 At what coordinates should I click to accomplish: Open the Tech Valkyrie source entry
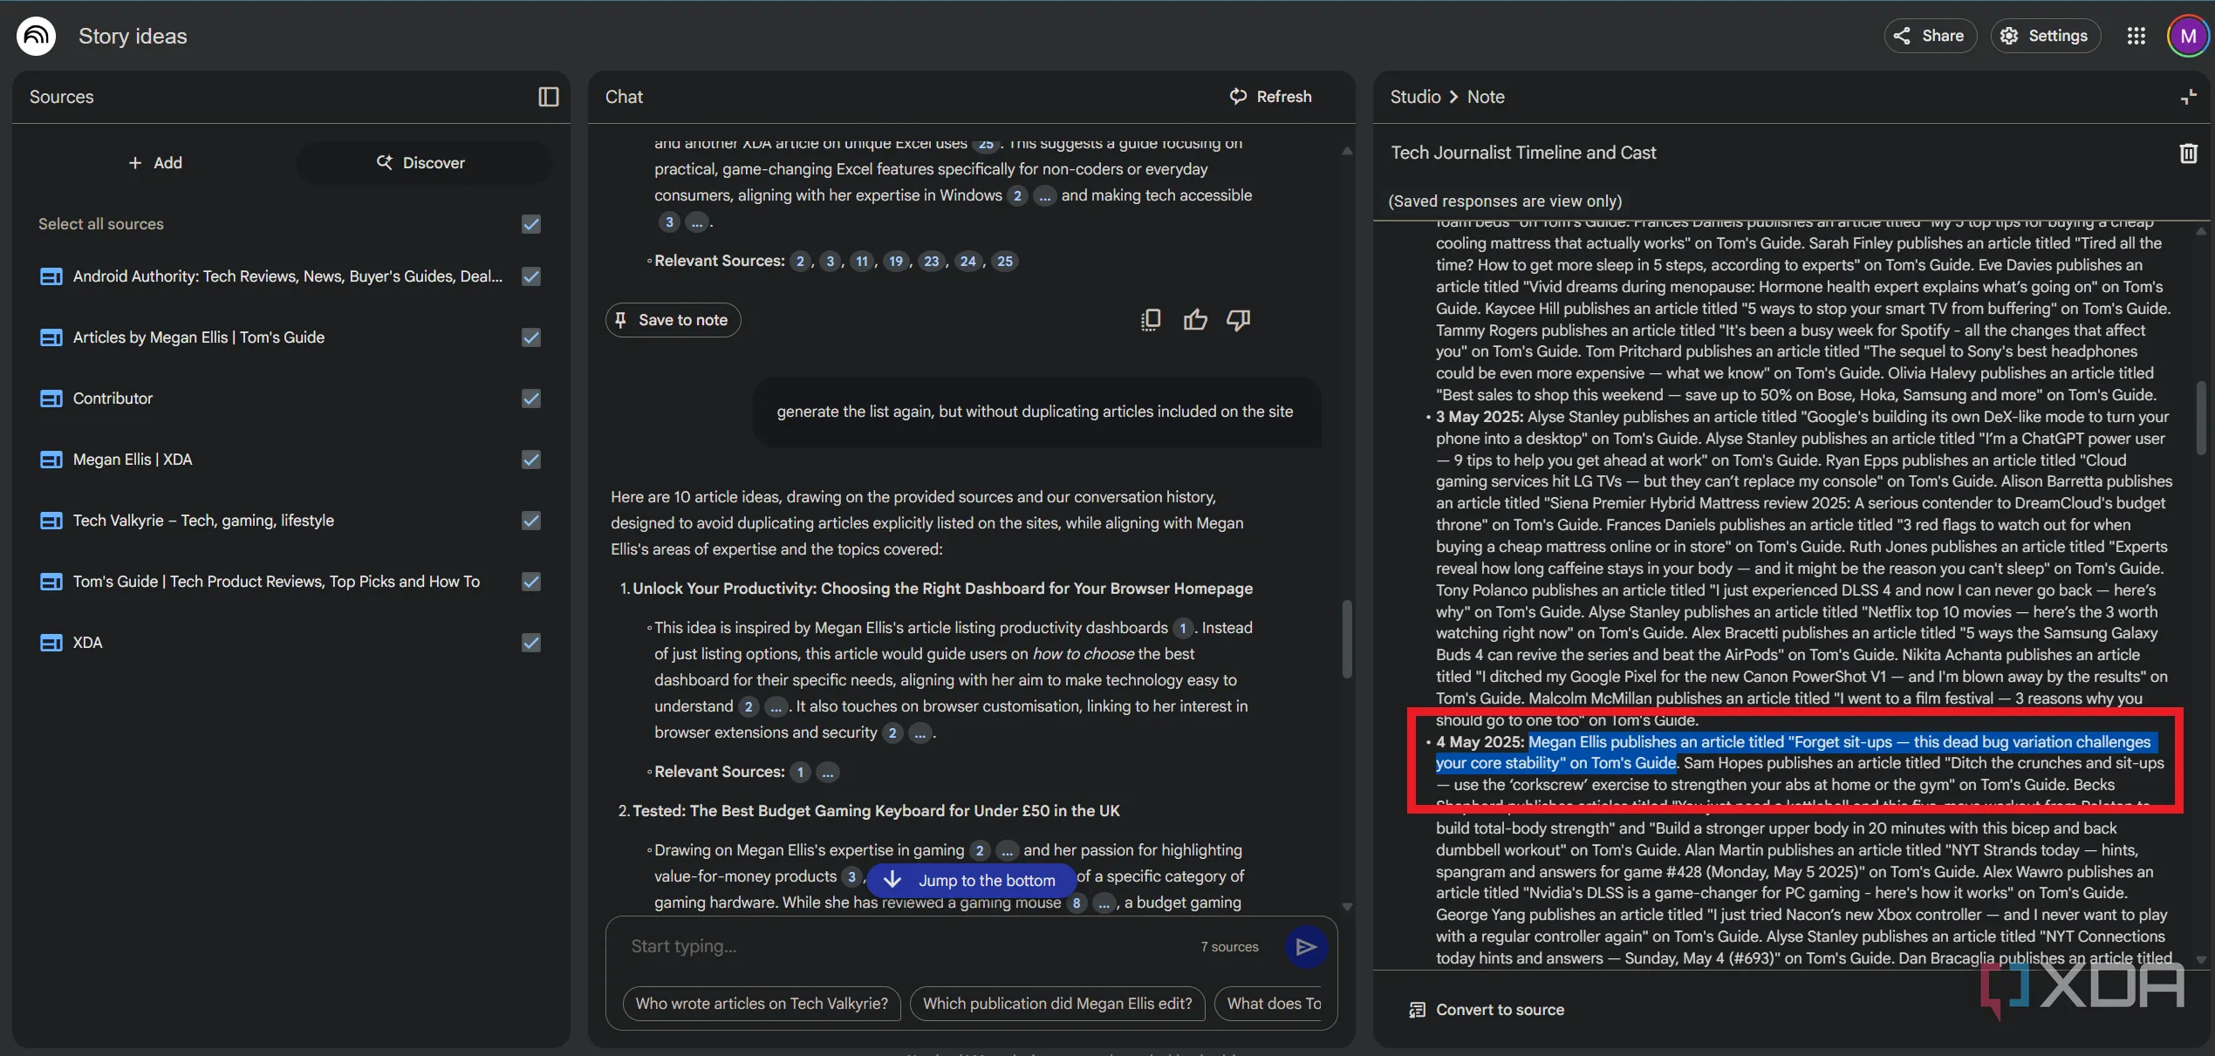click(x=203, y=521)
